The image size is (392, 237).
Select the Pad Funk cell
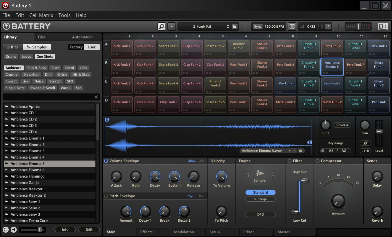tap(379, 104)
